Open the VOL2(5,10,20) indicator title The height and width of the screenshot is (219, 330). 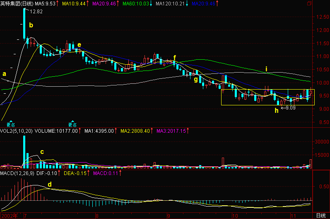point(17,131)
